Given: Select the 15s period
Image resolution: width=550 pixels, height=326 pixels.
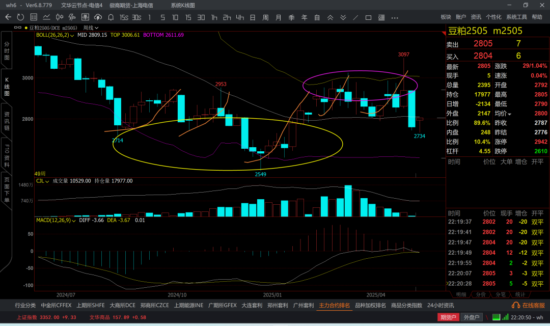Looking at the screenshot, I should pos(124,17).
